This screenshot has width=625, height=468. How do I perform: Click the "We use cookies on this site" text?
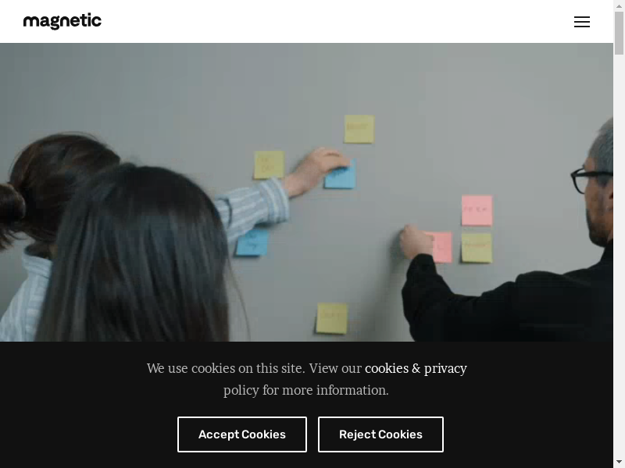coord(226,368)
